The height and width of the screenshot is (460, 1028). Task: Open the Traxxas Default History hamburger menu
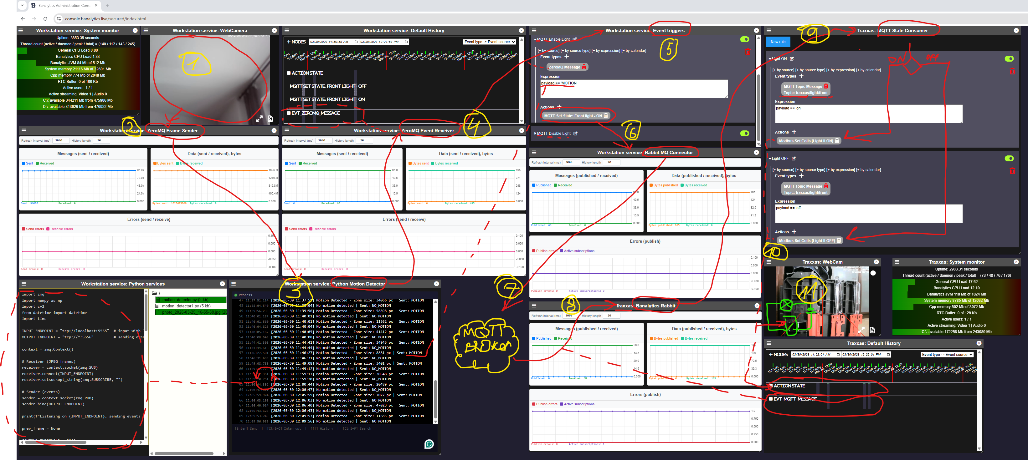[768, 343]
